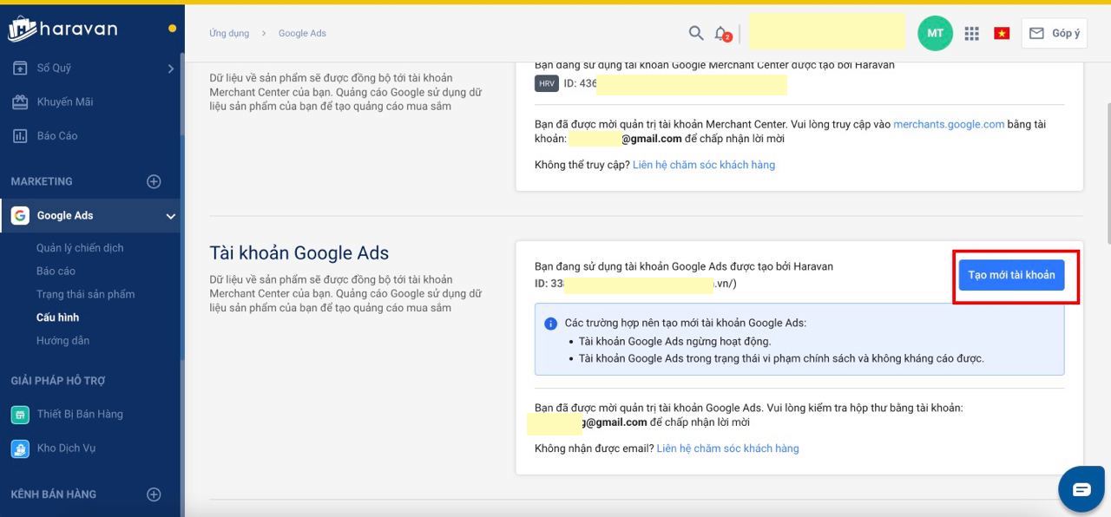
Task: Open Quản lý chiến dịch submenu item
Action: [80, 248]
